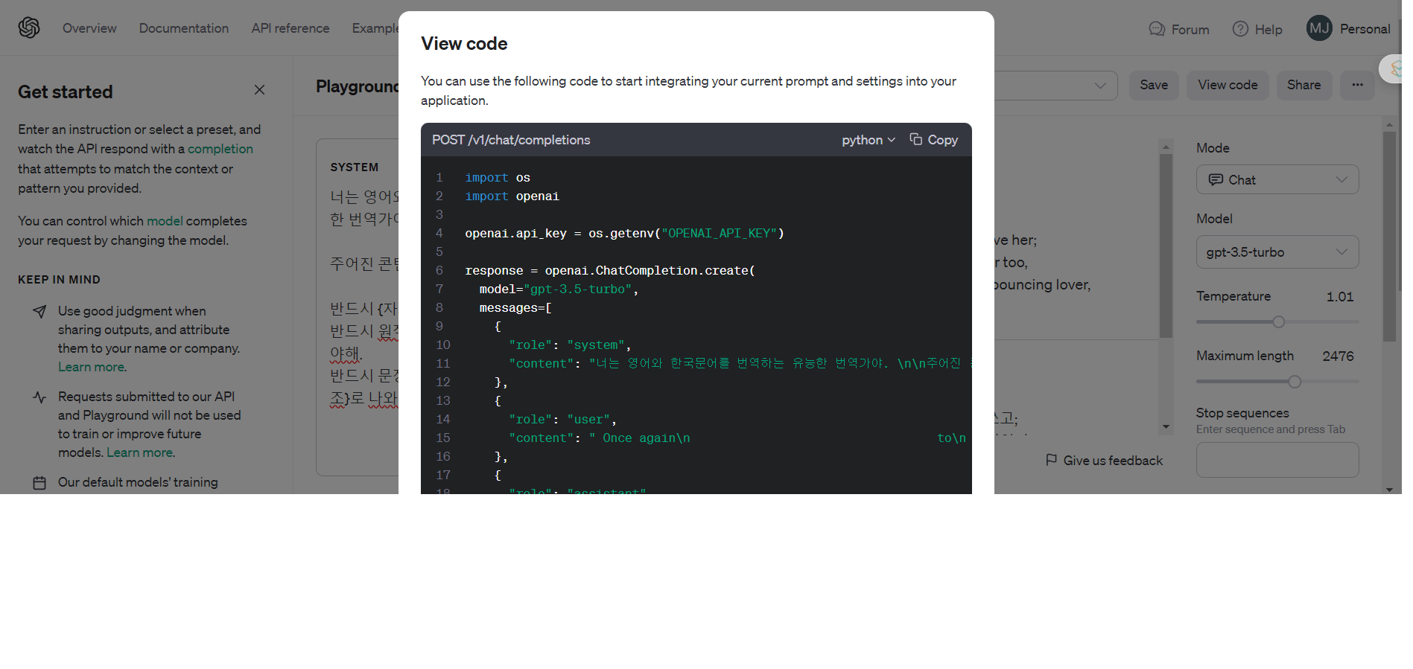Click the settings panel scrollbar down arrow
Screen dimensions: 1413x669
(x=1389, y=489)
